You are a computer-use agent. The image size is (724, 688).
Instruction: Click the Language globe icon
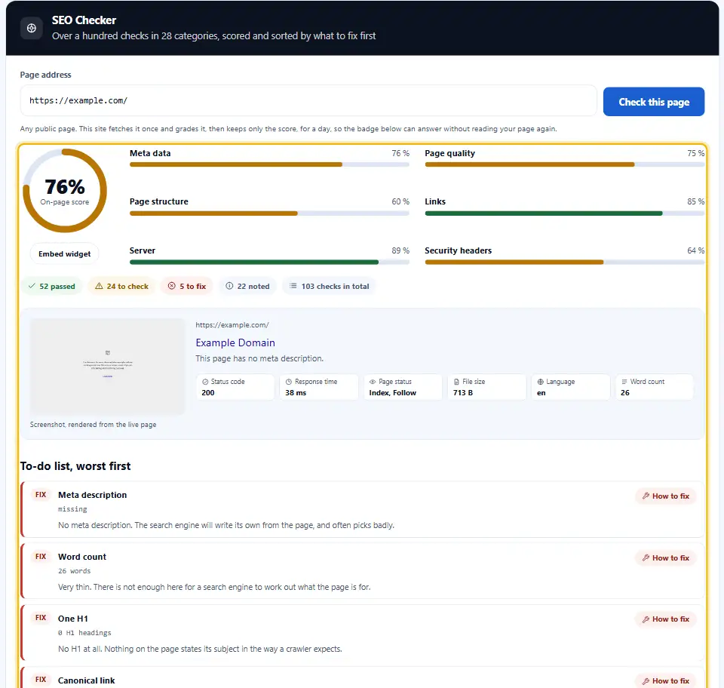[x=540, y=382]
